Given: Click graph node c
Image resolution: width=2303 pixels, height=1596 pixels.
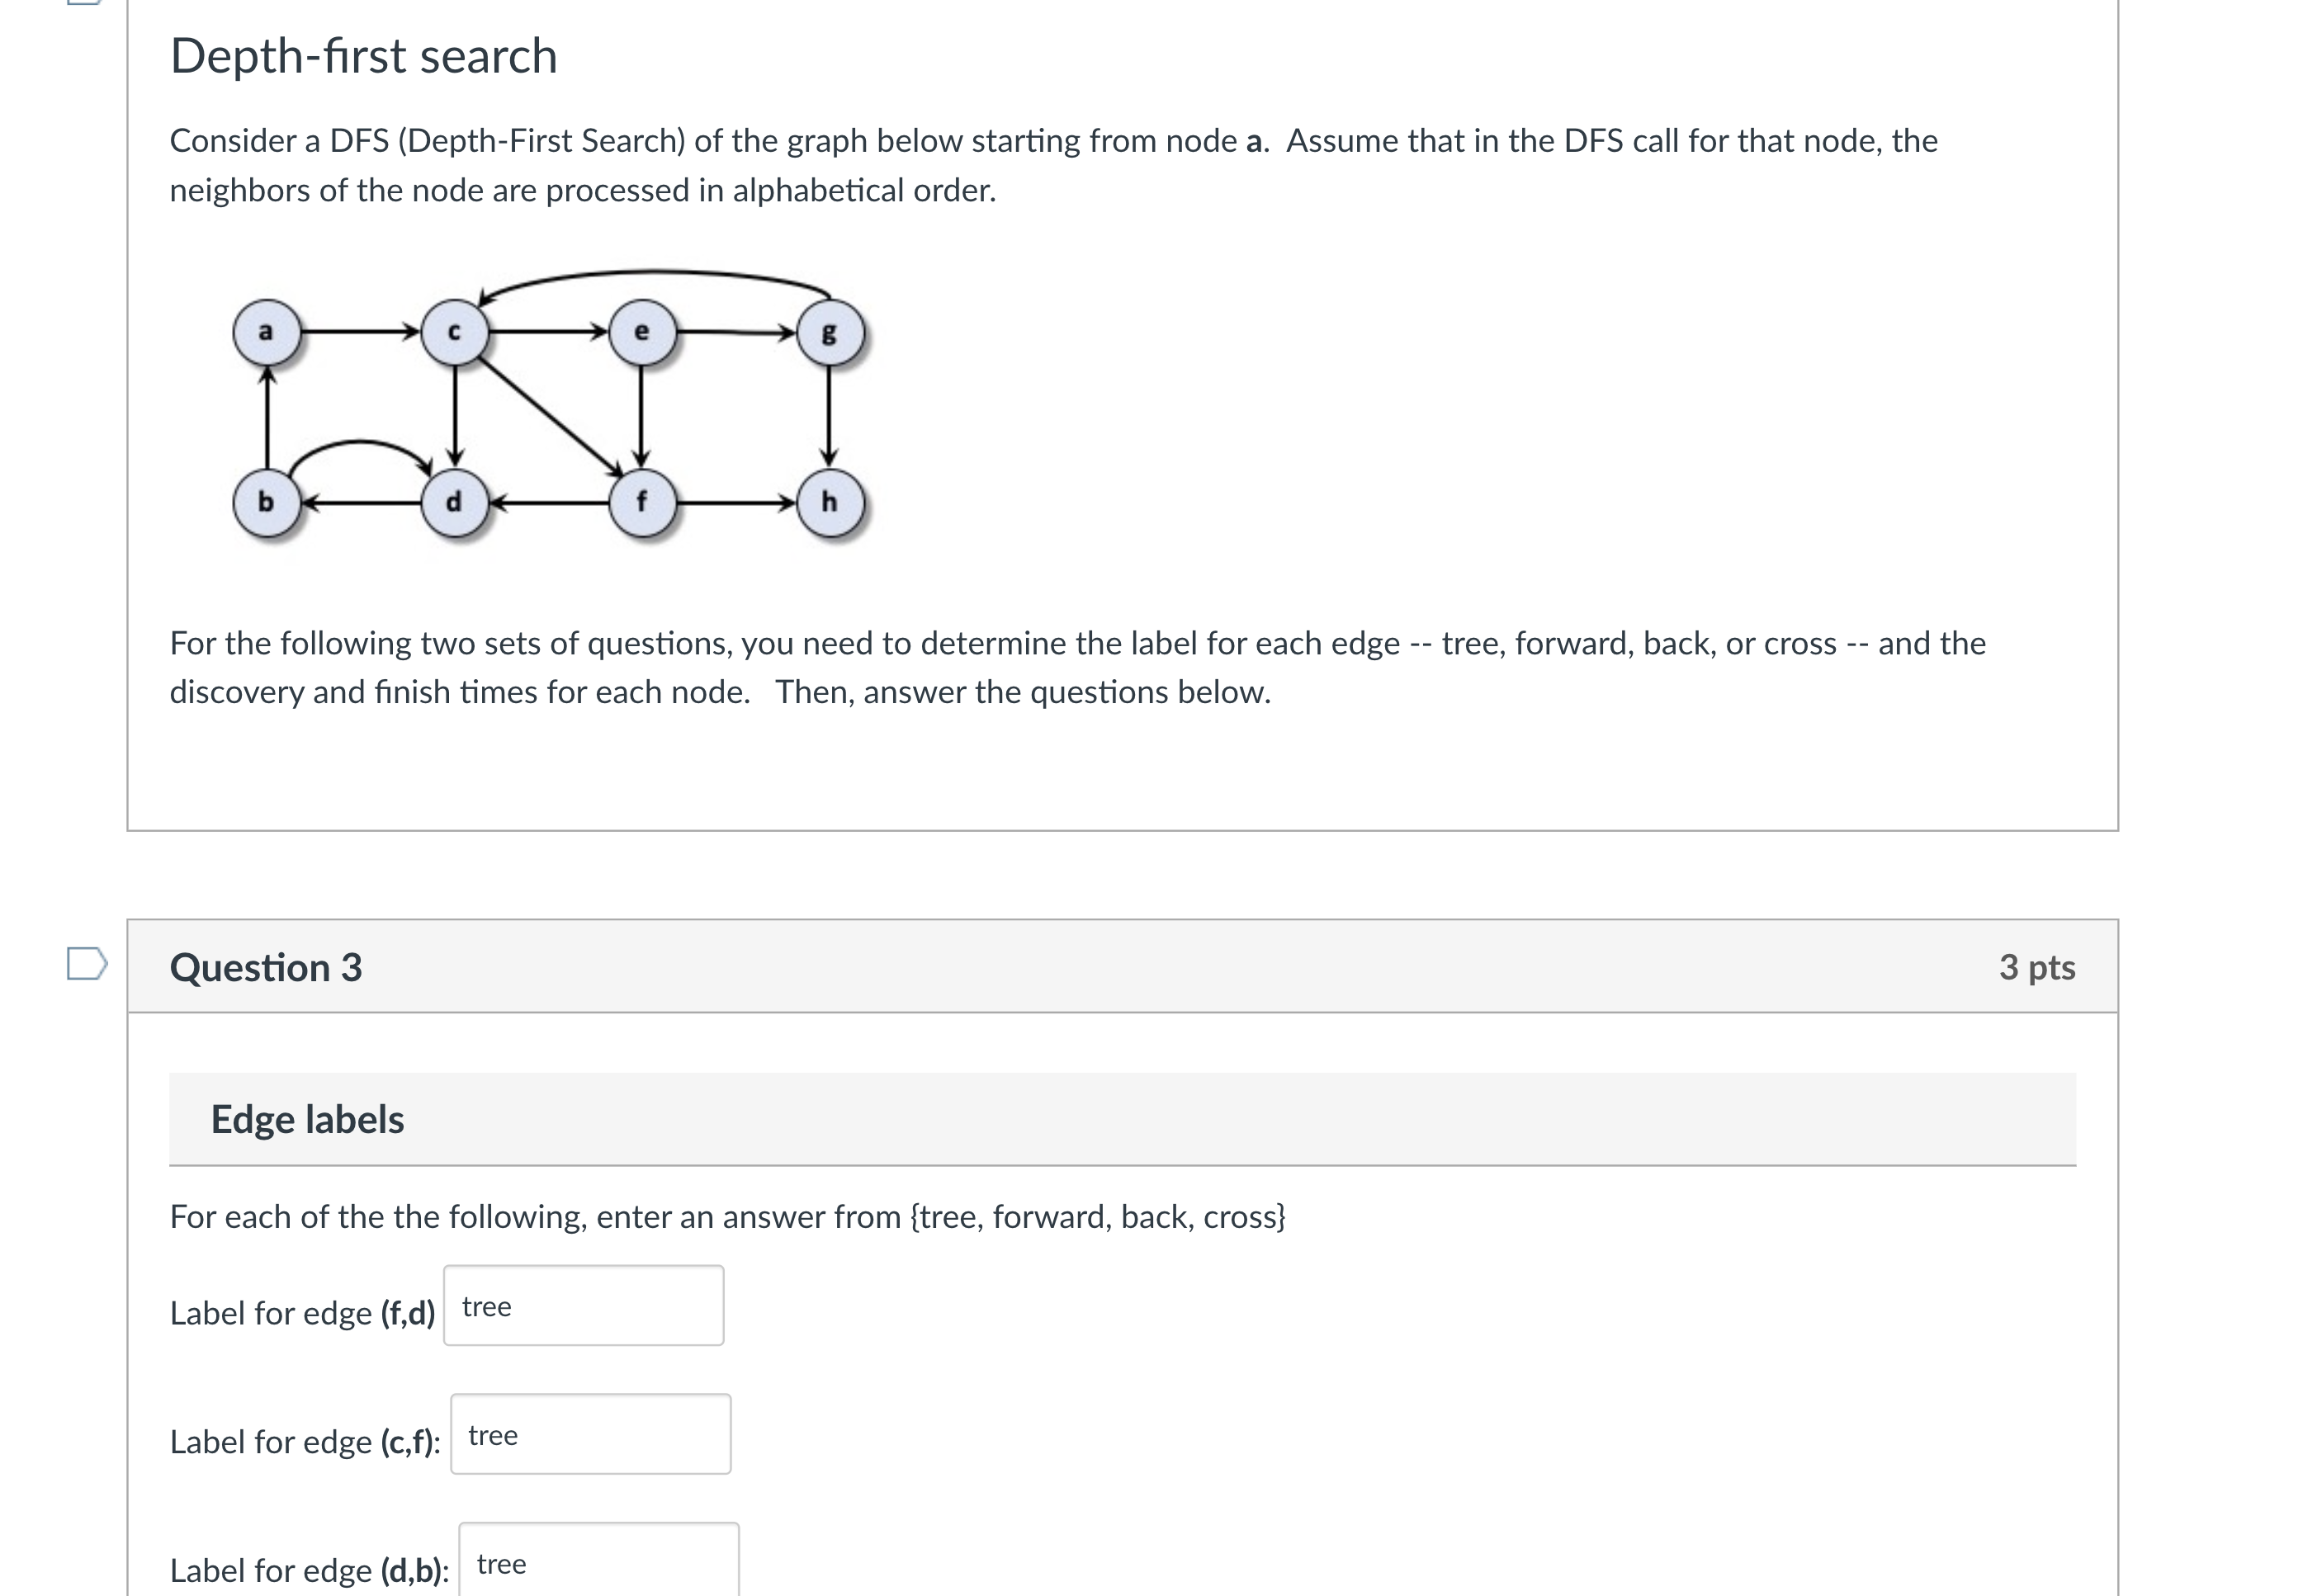Looking at the screenshot, I should click(x=454, y=332).
